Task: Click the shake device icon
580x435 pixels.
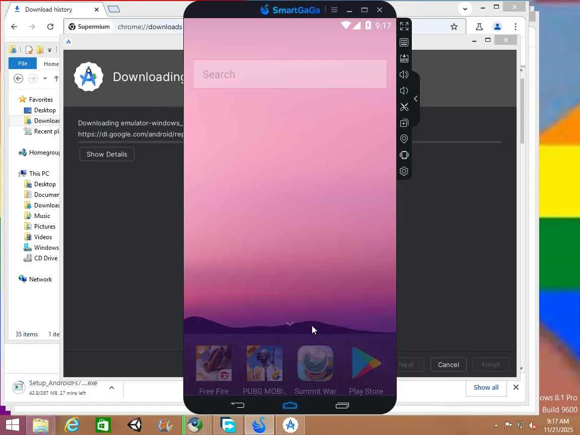Action: 404,155
